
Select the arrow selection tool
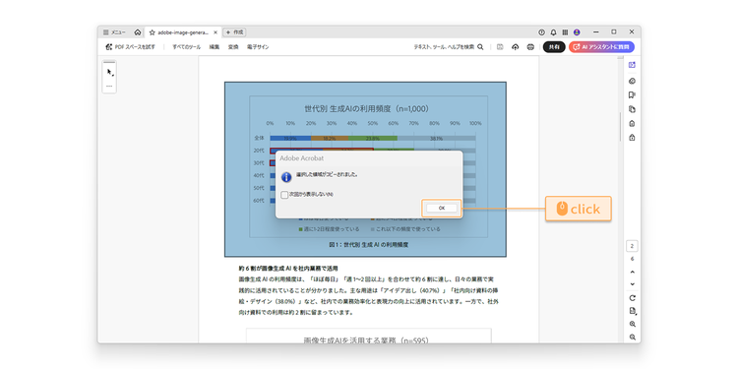(x=109, y=73)
